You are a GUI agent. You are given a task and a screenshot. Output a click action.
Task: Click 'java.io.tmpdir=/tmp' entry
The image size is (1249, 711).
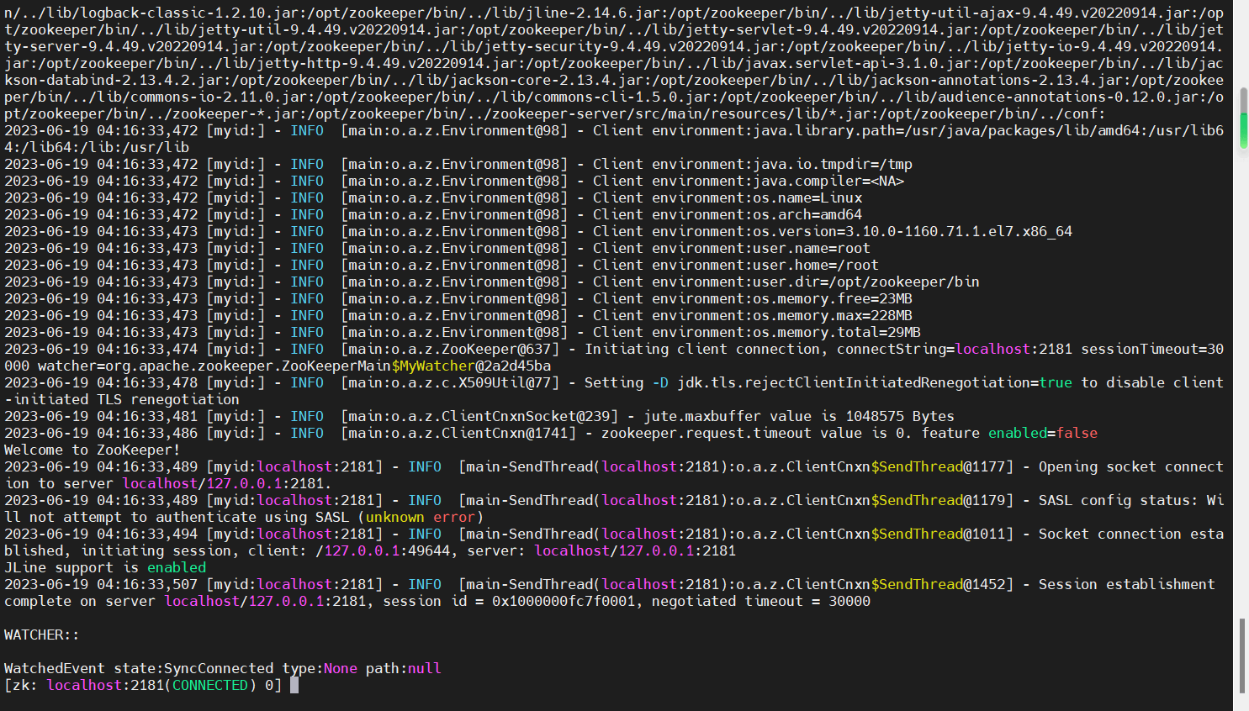tap(833, 164)
